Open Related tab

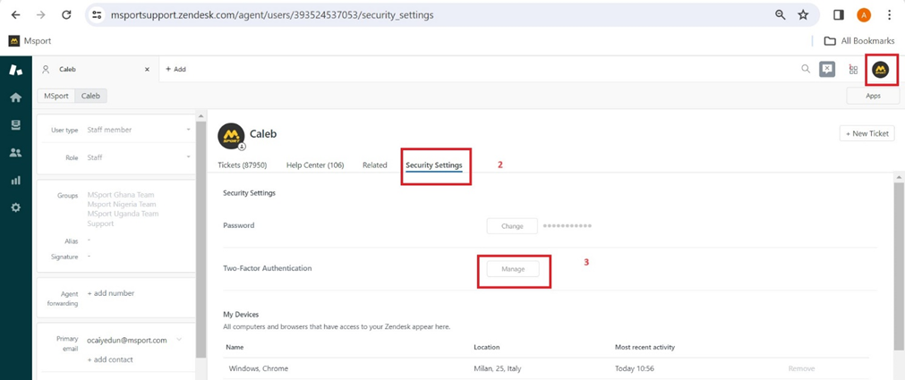click(x=374, y=165)
